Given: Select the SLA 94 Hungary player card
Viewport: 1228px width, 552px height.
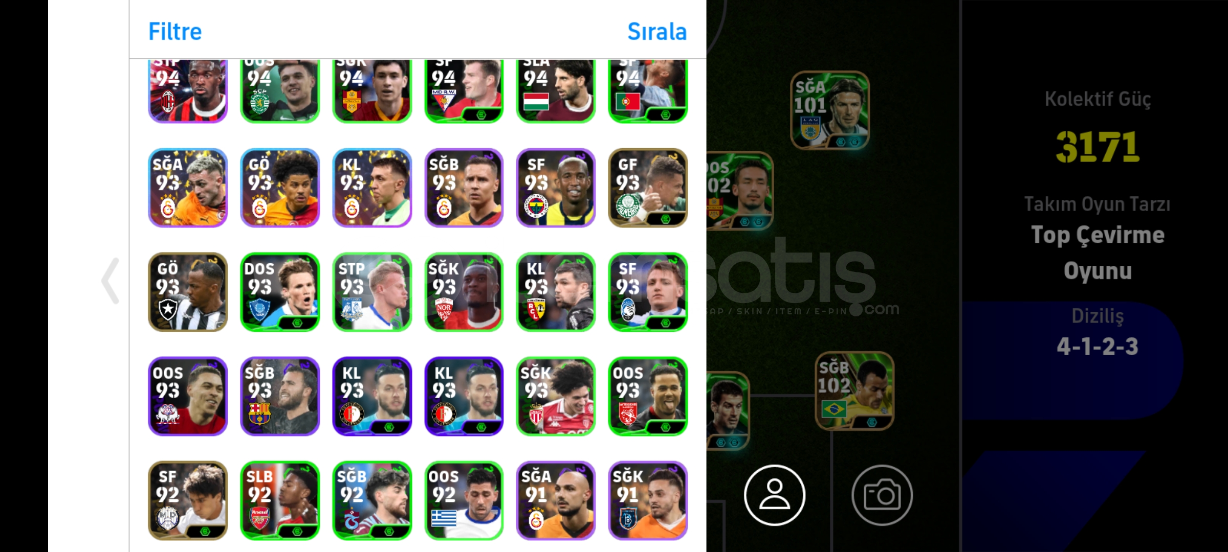Looking at the screenshot, I should [x=556, y=91].
